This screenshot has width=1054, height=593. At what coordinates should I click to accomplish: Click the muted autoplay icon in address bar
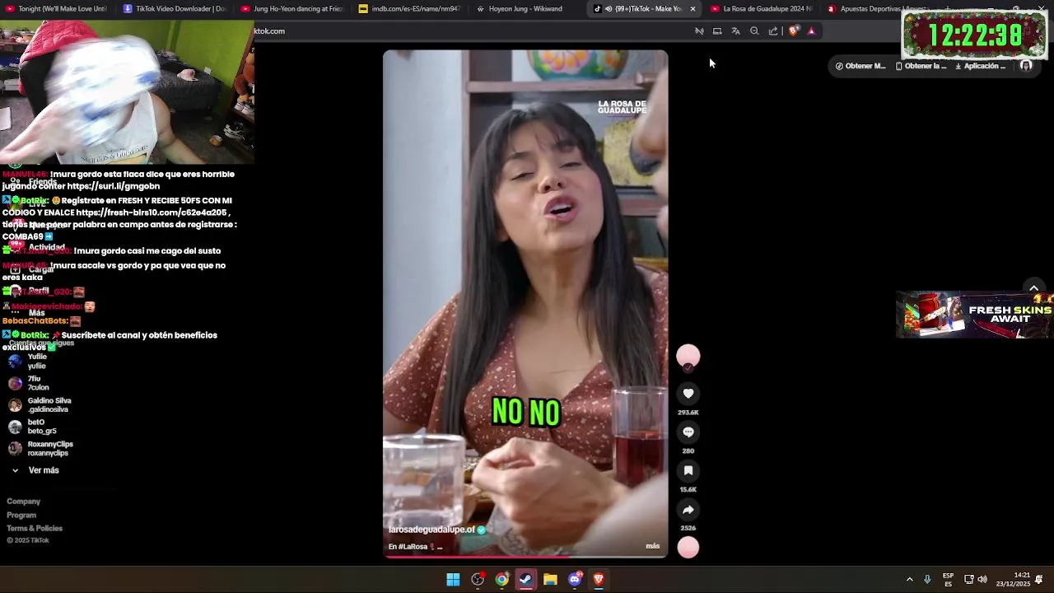[x=699, y=31]
